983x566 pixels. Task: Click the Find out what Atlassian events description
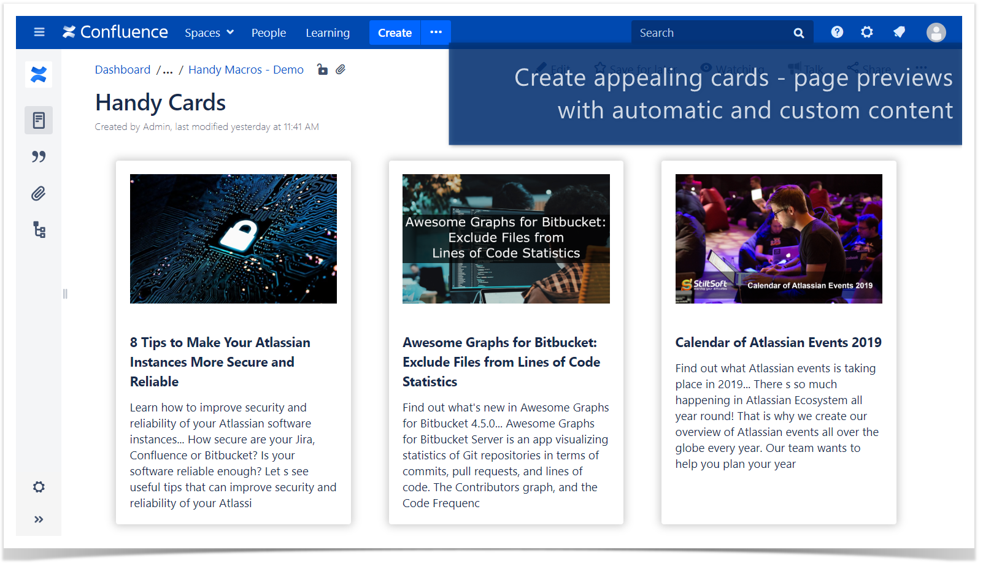pyautogui.click(x=777, y=416)
